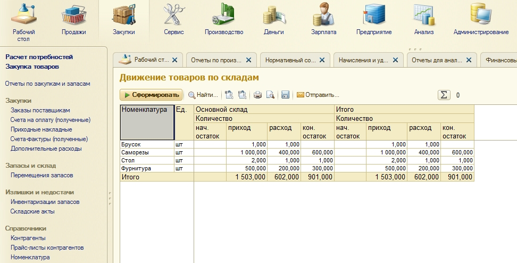Click the sidebar splitter handle dots
The width and height of the screenshot is (517, 263).
click(x=110, y=199)
